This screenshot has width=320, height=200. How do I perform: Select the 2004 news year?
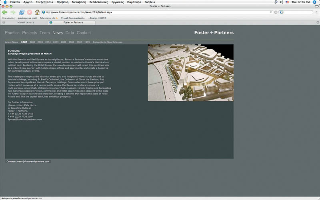pyautogui.click(x=48, y=42)
